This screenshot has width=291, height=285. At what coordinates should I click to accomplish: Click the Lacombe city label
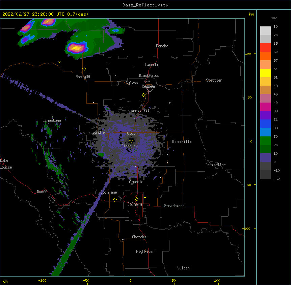(152, 65)
